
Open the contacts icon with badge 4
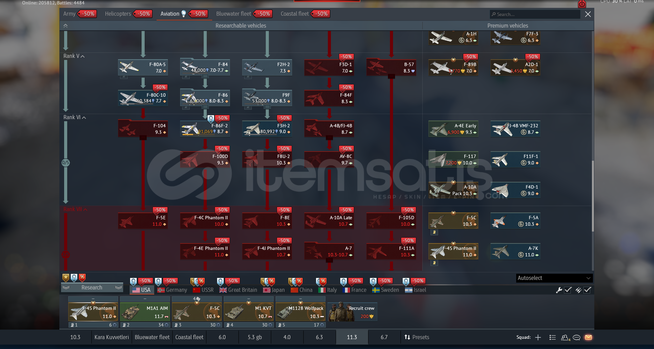click(565, 337)
